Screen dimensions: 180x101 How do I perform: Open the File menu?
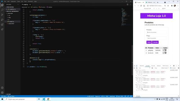(x=5, y=1)
